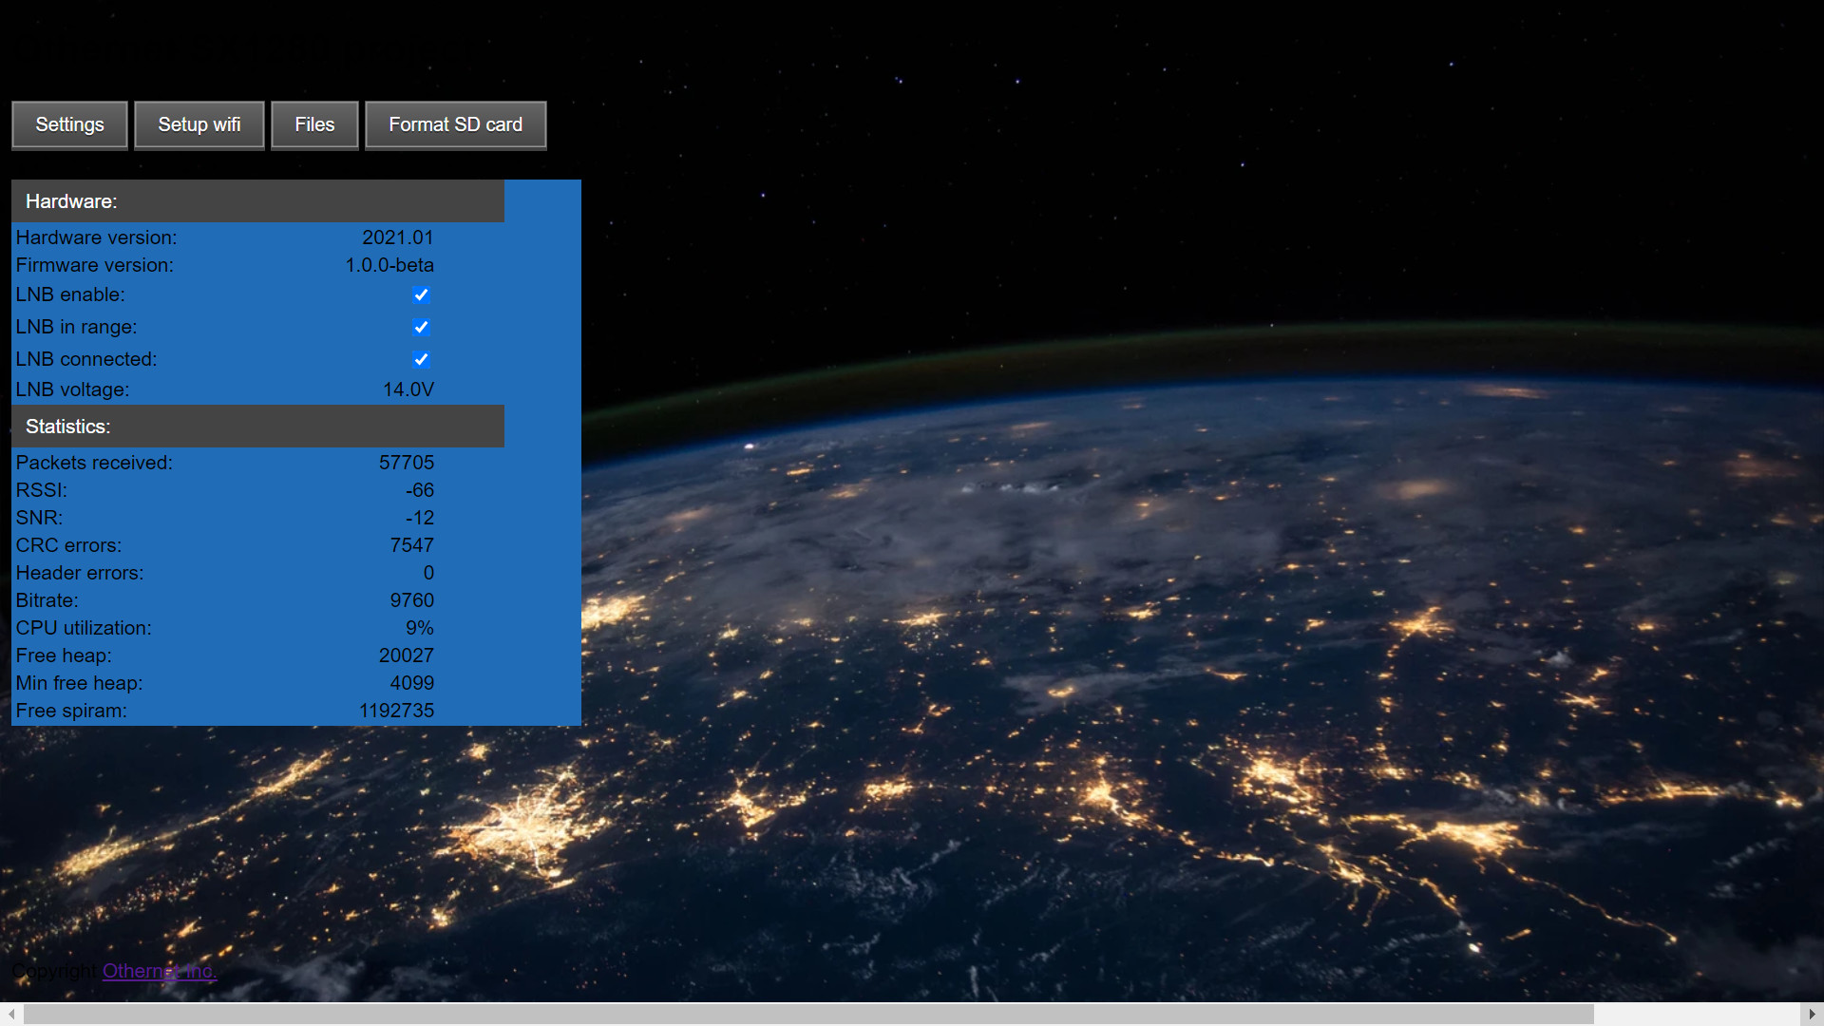The image size is (1824, 1026).
Task: Click the LNB in range: label
Action: click(76, 327)
